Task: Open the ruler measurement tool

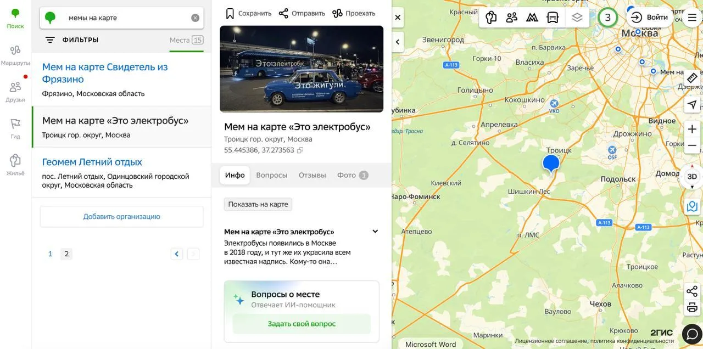Action: tap(692, 78)
